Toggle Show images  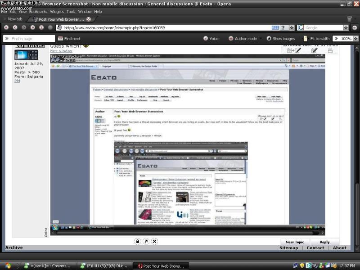280,39
